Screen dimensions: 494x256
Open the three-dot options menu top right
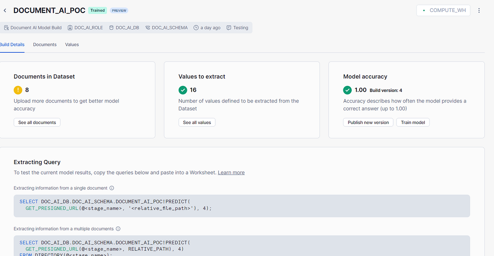[479, 11]
